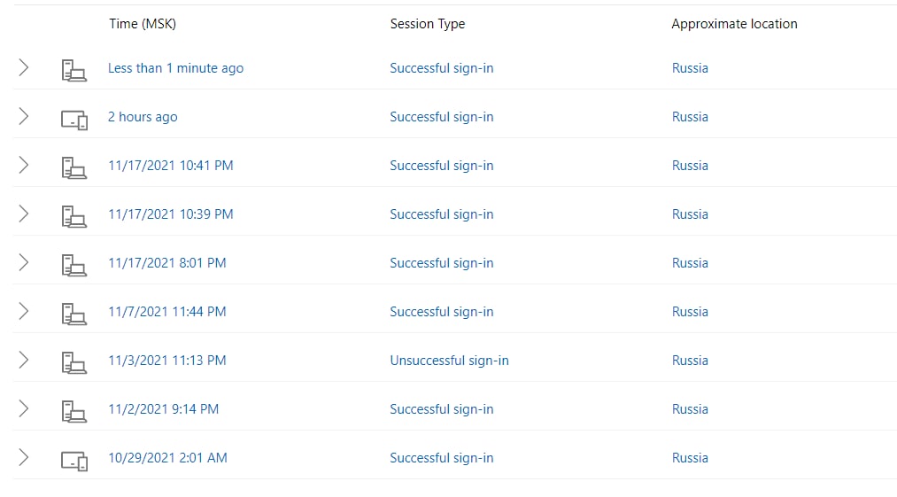The height and width of the screenshot is (497, 897).
Task: Expand the '2 hours ago' sign-in entry
Action: click(x=23, y=116)
